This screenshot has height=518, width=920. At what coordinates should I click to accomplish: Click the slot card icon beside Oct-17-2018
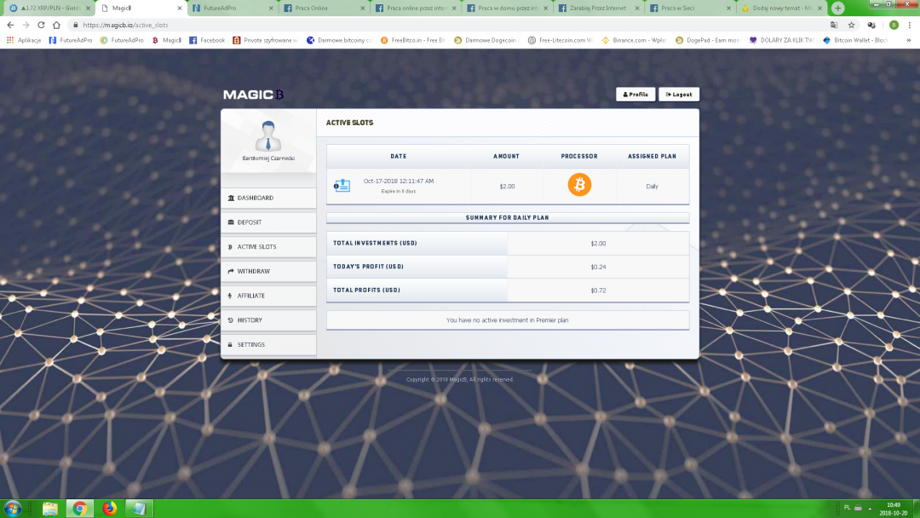(x=342, y=186)
